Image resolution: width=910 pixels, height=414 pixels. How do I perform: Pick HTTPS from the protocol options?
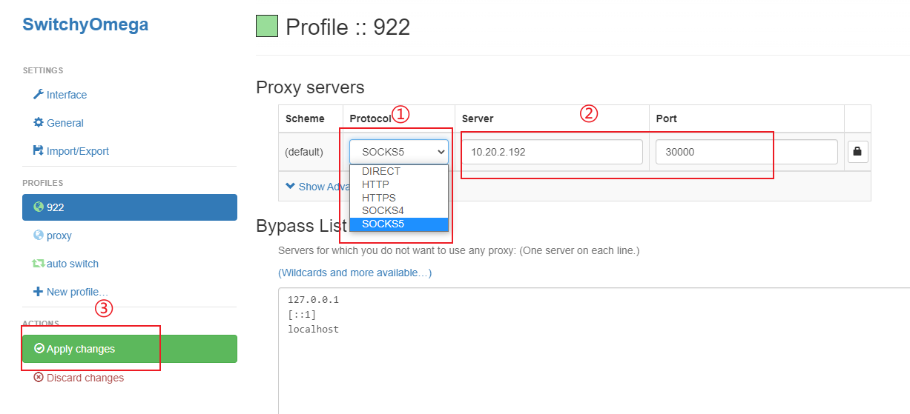point(379,198)
